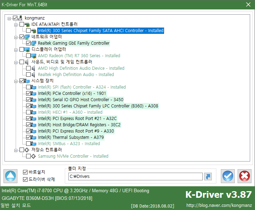Click the Intel Thermal Subsystem device icon
This screenshot has height=210, width=255.
tap(33, 137)
